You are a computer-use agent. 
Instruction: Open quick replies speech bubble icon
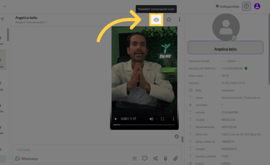click(145, 158)
